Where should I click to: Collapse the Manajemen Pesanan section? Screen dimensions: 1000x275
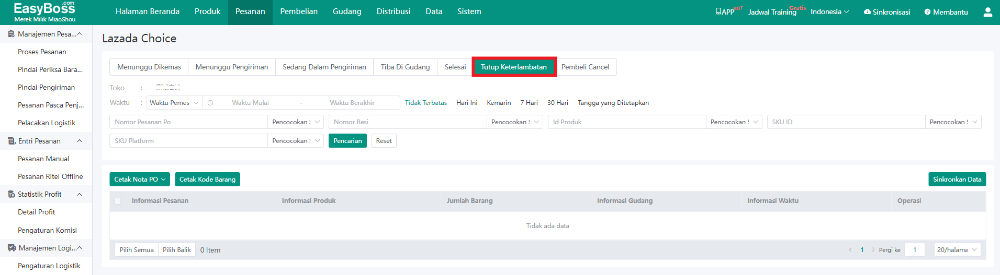pyautogui.click(x=80, y=34)
